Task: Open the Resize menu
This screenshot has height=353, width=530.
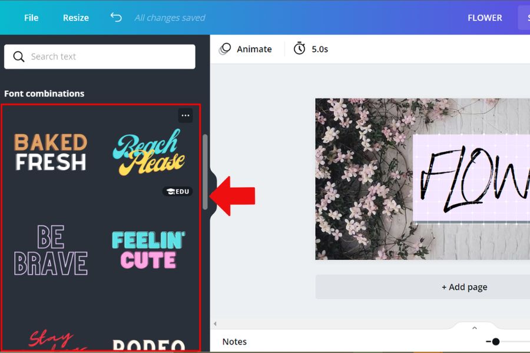Action: [76, 18]
